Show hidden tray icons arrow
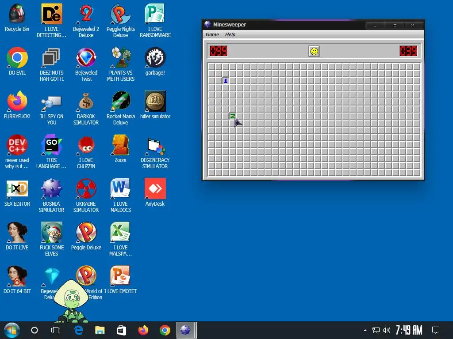This screenshot has width=453, height=339. click(x=365, y=330)
